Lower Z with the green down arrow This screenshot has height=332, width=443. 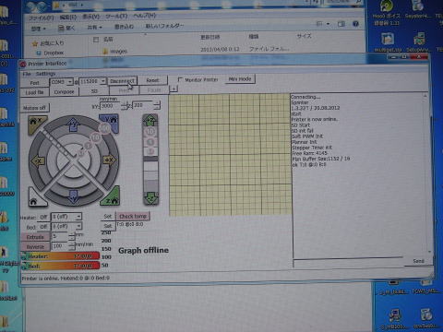(x=150, y=198)
